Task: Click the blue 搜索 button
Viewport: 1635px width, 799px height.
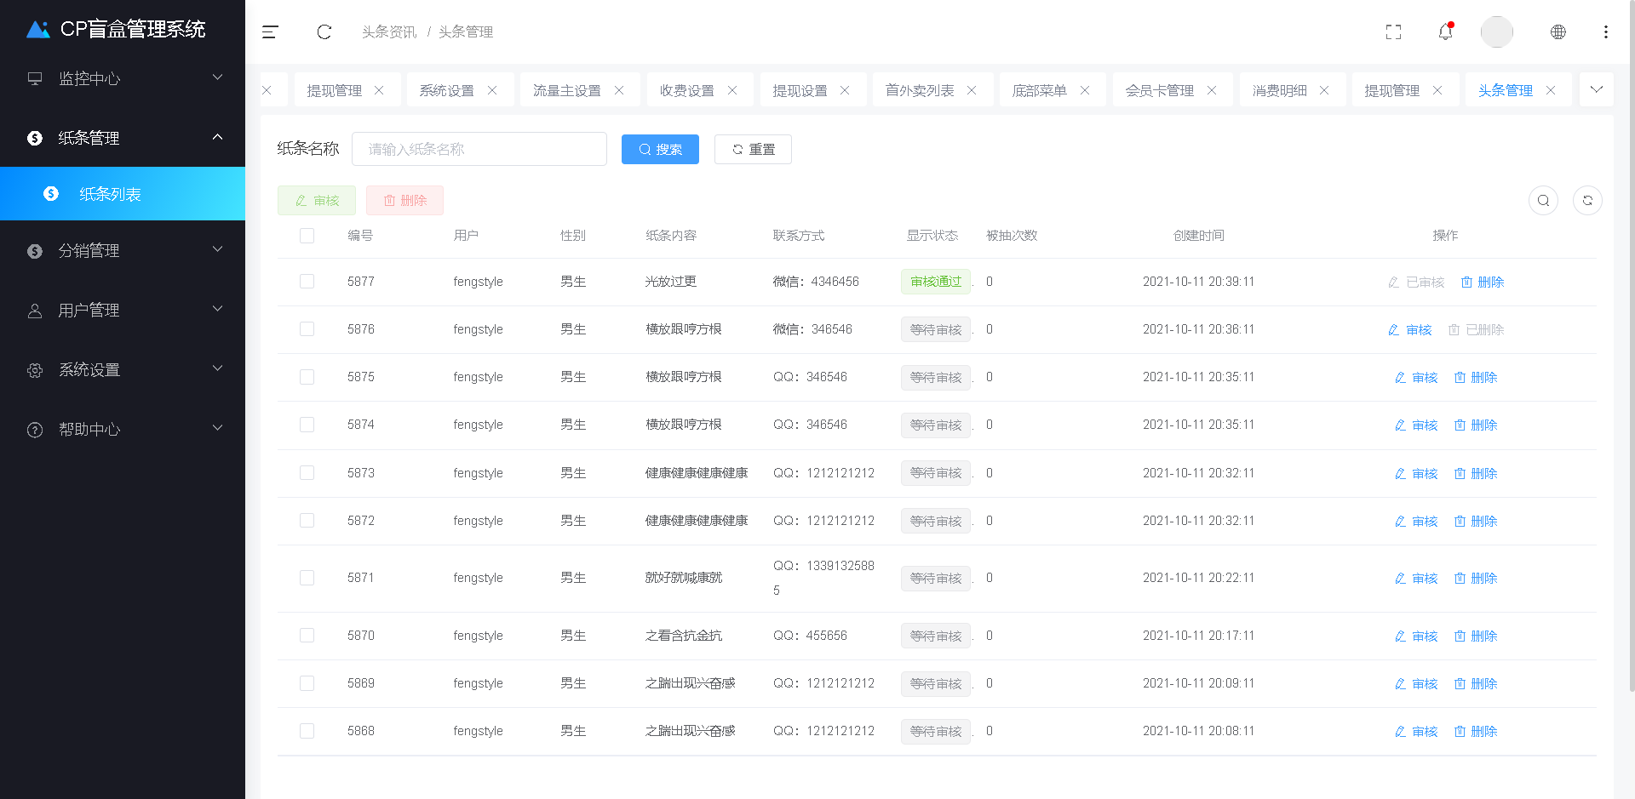Action: [x=660, y=150]
